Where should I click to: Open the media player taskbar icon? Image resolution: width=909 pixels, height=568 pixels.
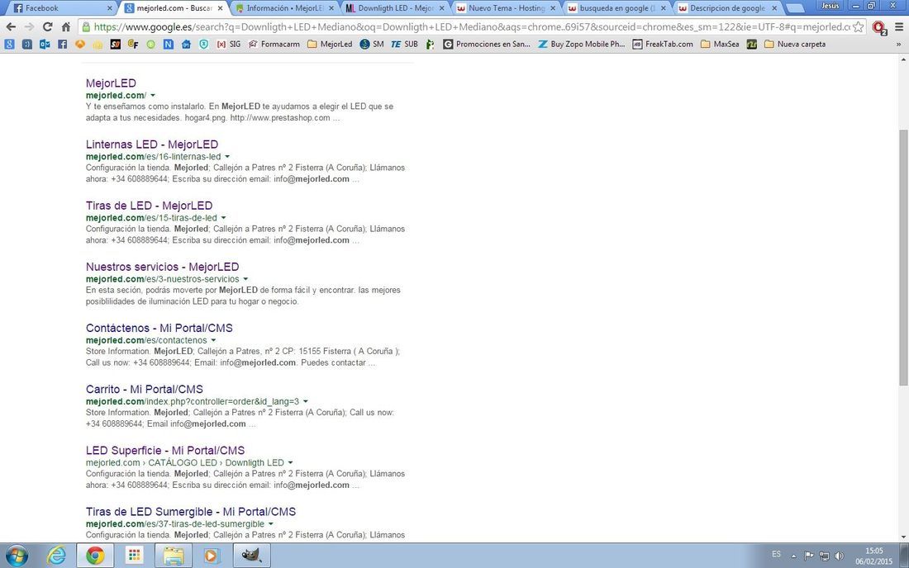click(x=212, y=556)
